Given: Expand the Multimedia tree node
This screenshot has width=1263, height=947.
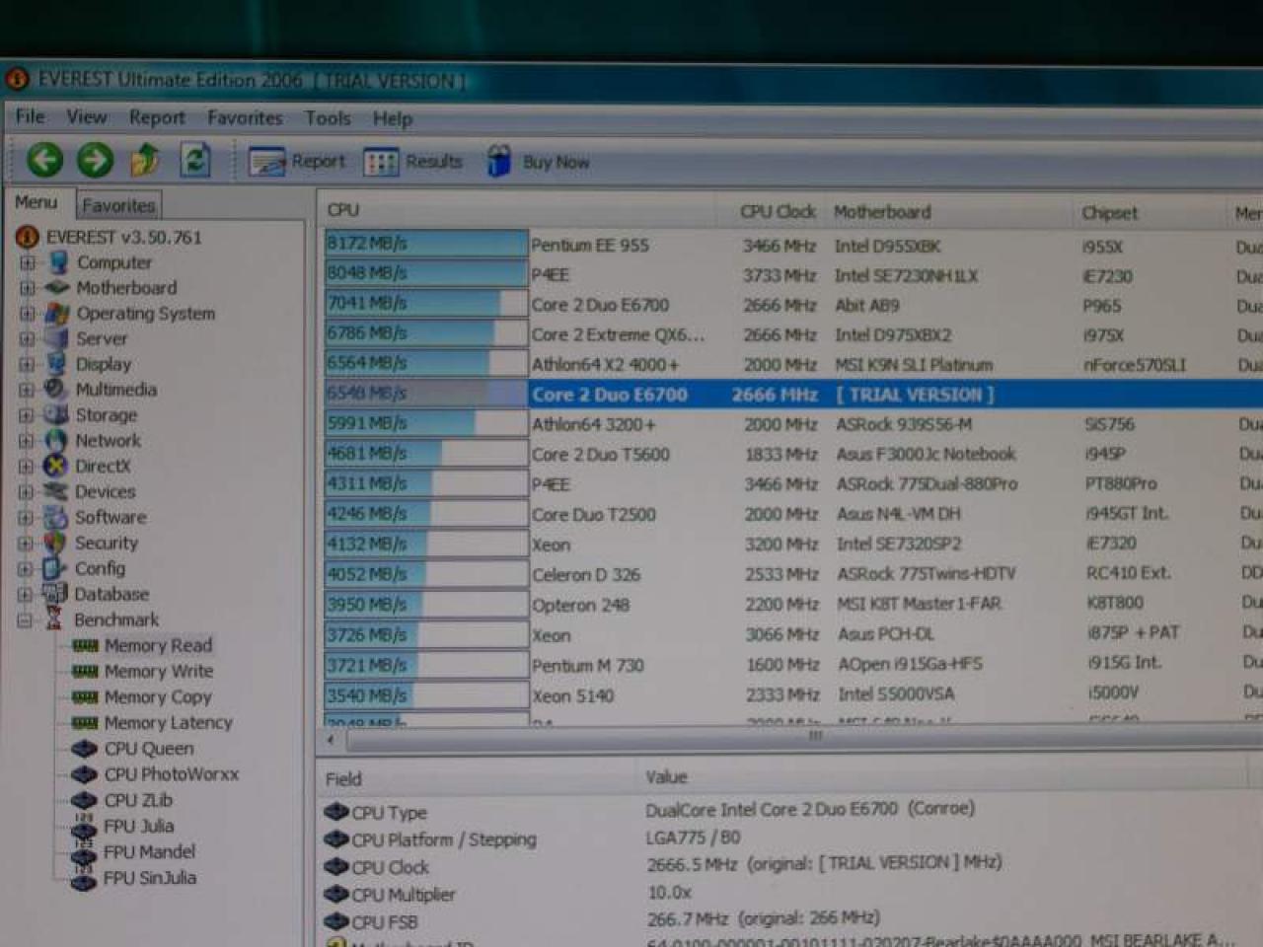Looking at the screenshot, I should (28, 390).
